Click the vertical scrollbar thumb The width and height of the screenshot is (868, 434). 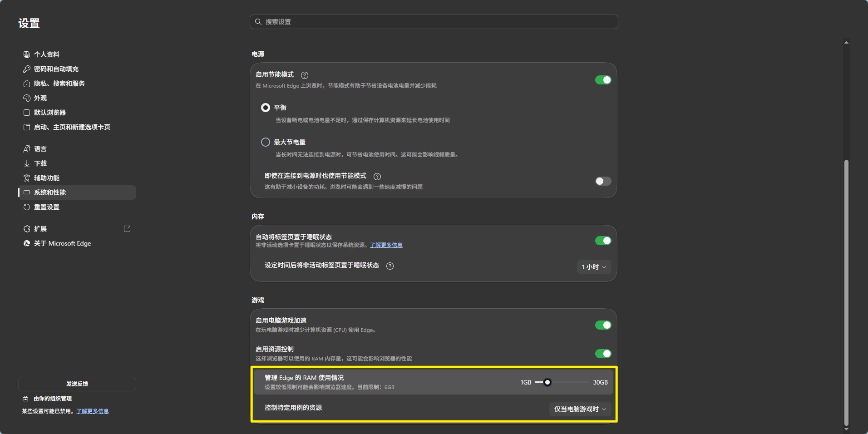point(846,293)
